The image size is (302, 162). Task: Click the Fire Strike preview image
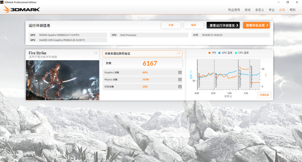(x=62, y=80)
